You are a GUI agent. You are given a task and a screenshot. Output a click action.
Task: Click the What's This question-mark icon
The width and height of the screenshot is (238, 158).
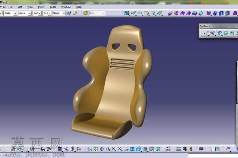[x=32, y=149]
